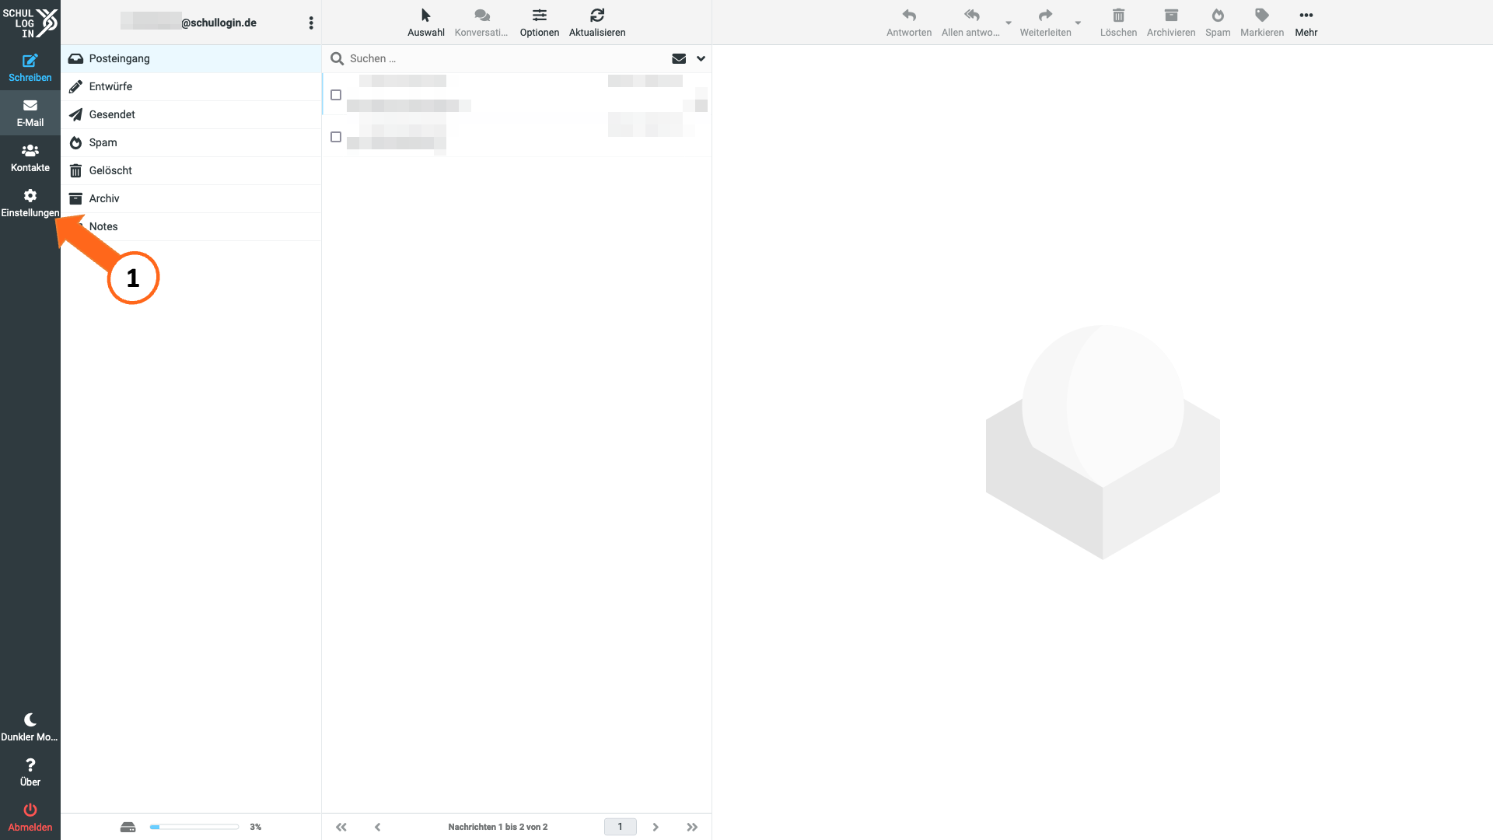Tick the first message checkbox
This screenshot has width=1493, height=840.
pos(336,95)
